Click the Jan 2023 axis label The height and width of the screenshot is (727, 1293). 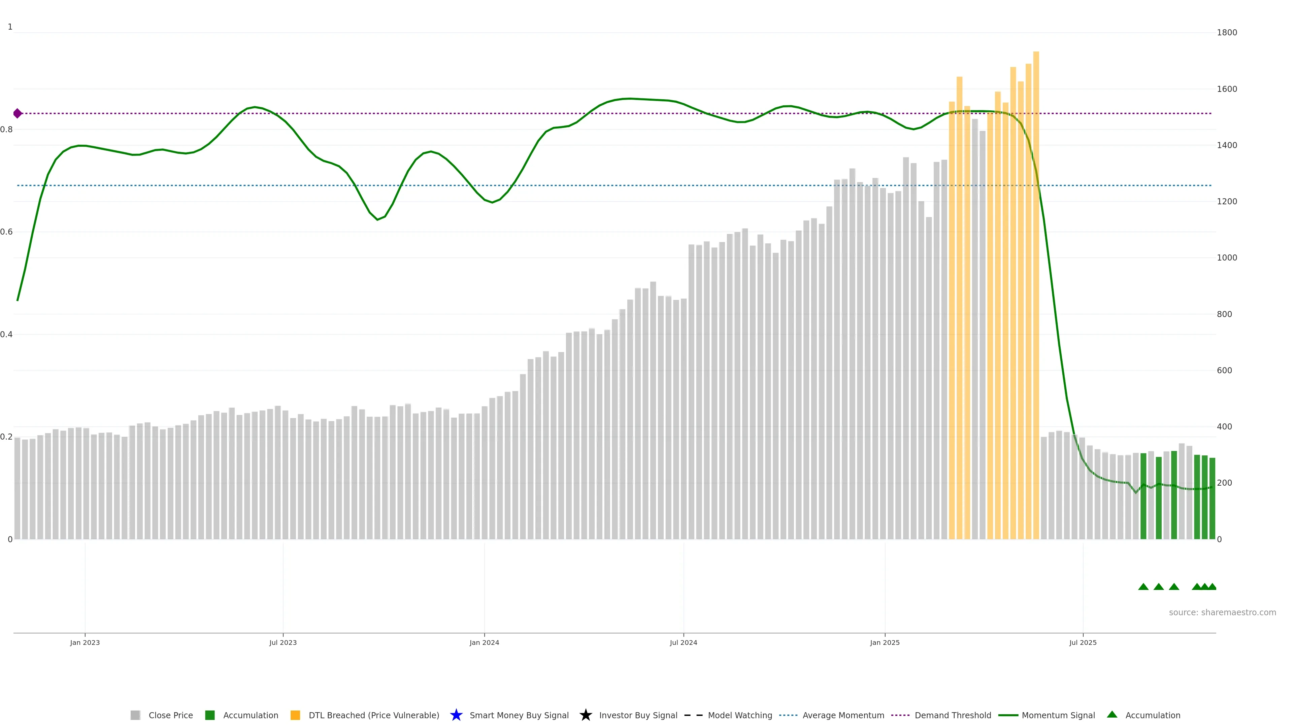tap(85, 642)
